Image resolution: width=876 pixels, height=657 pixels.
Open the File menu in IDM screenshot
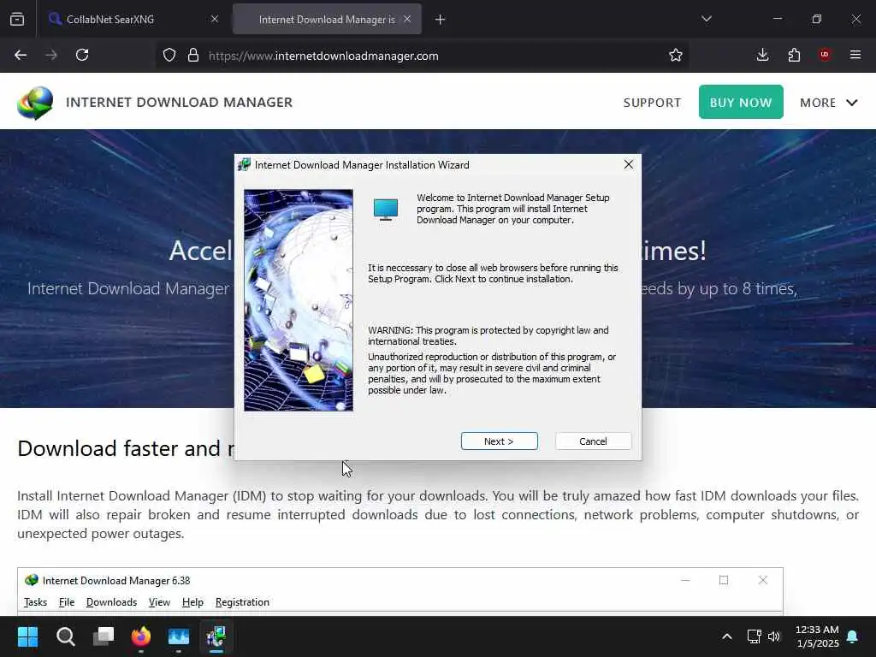click(x=67, y=602)
